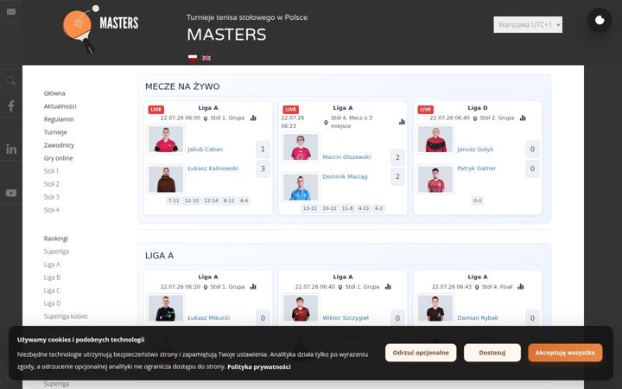Accept all cookies with Akceptuję wszystko
The width and height of the screenshot is (622, 389).
click(565, 353)
